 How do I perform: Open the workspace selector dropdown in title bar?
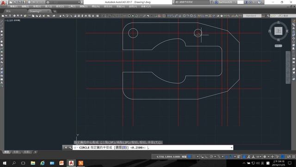pyautogui.click(x=63, y=2)
